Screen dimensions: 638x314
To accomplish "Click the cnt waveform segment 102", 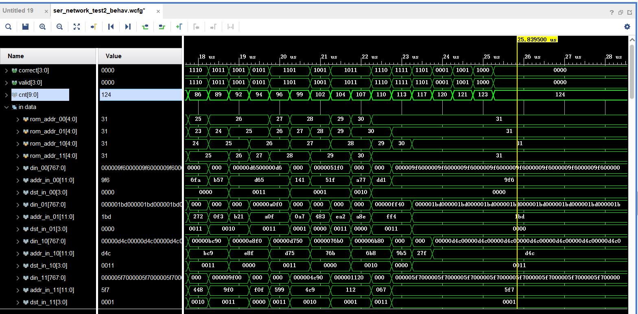I will 320,94.
